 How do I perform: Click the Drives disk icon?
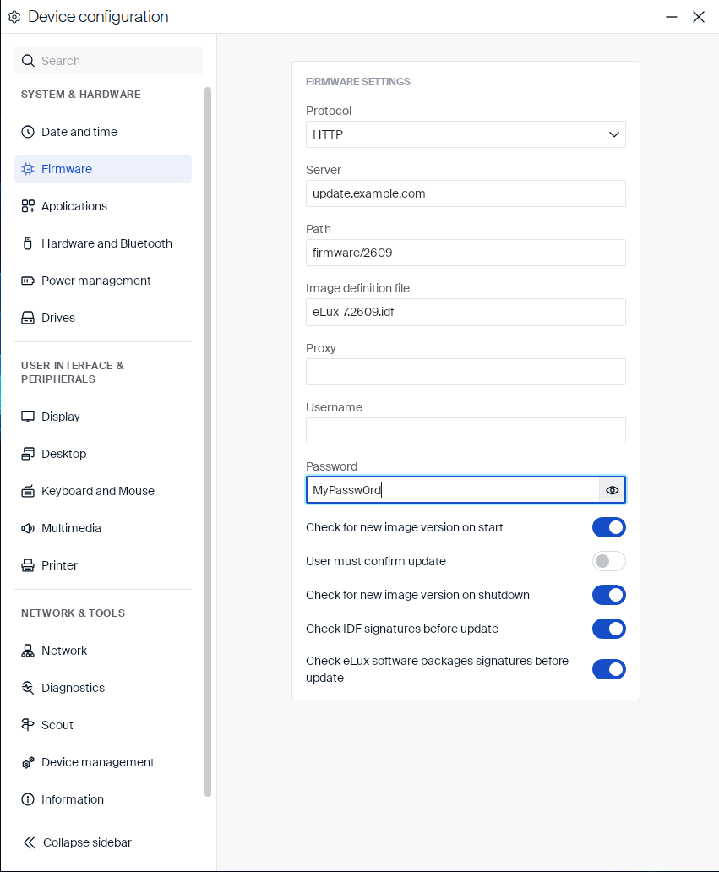coord(28,318)
